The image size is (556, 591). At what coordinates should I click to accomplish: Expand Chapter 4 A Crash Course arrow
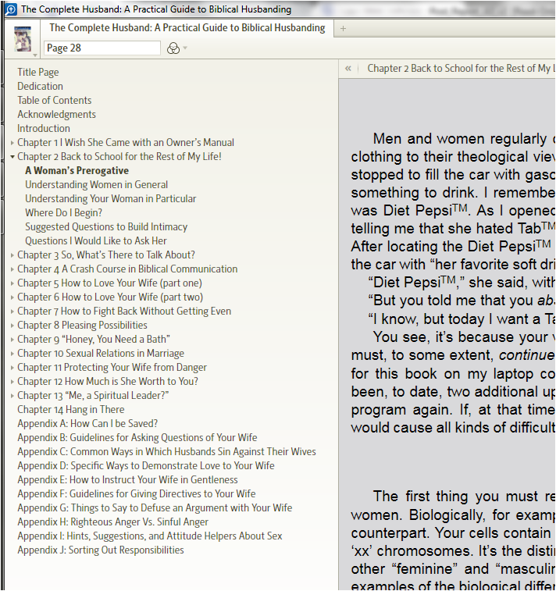[12, 269]
